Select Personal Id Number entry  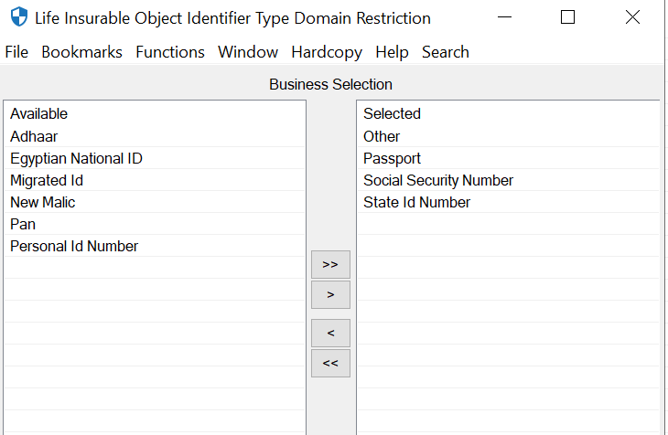pyautogui.click(x=74, y=246)
